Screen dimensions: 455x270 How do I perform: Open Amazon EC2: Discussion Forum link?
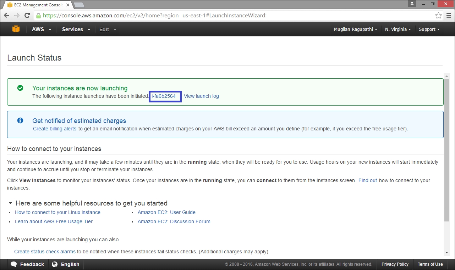pyautogui.click(x=174, y=221)
